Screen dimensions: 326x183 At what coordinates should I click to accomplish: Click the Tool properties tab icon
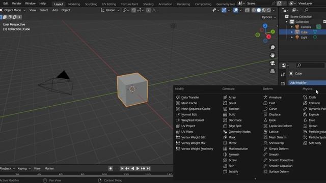283,75
